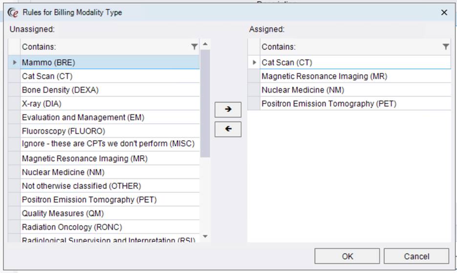The height and width of the screenshot is (273, 457).
Task: Click the Unassigned list vertical scrollbar thumb
Action: 205,103
